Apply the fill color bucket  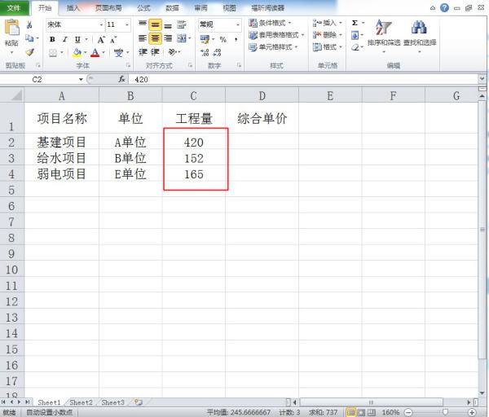tap(77, 53)
